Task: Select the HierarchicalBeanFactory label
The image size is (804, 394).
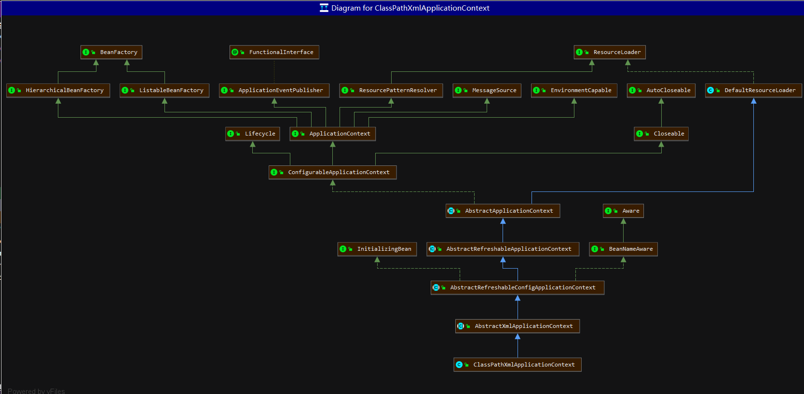Action: (x=65, y=90)
